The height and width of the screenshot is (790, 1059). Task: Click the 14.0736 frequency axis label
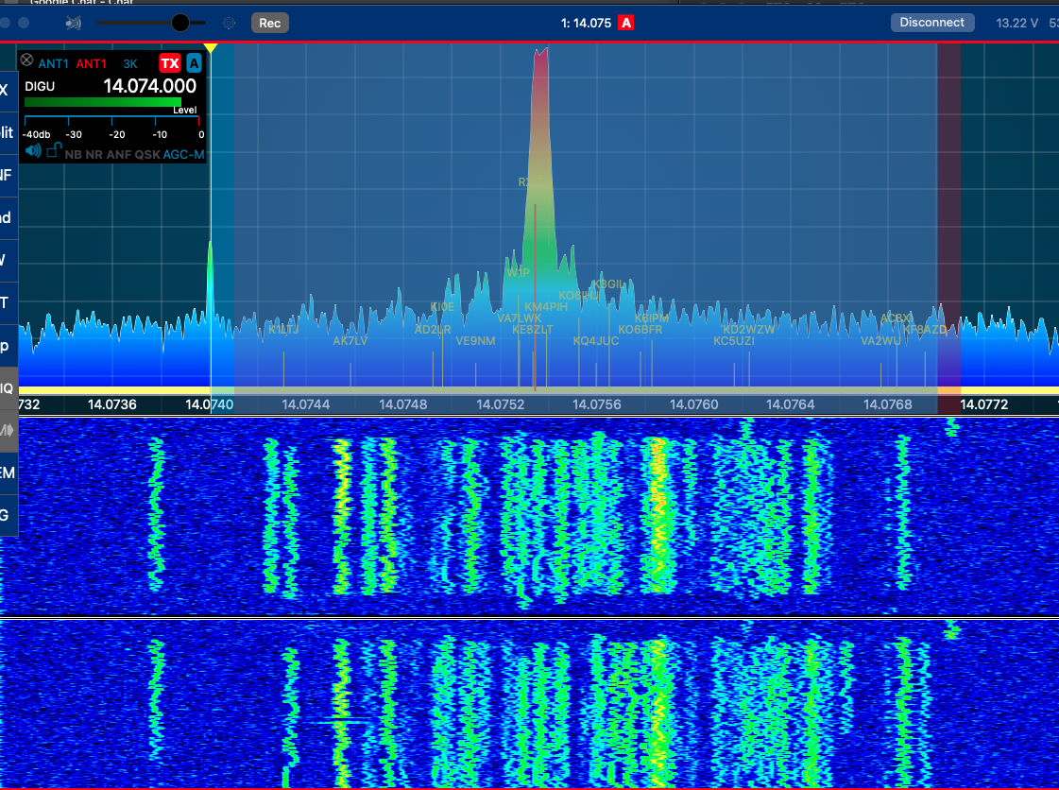(x=112, y=404)
